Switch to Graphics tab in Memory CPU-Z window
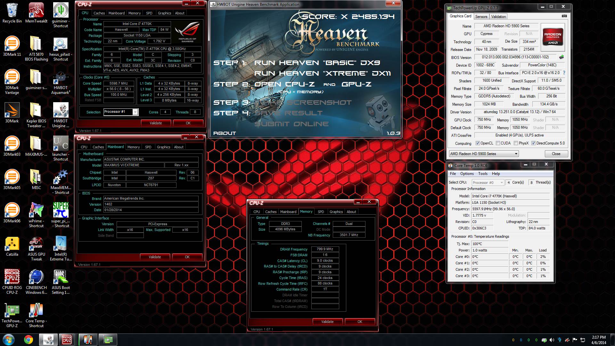This screenshot has height=346, width=615. [336, 212]
